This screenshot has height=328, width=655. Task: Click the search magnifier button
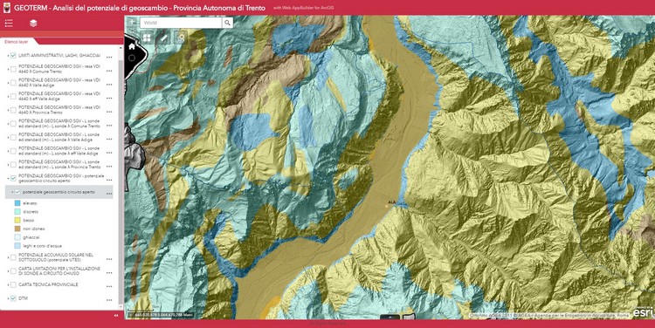click(x=227, y=23)
